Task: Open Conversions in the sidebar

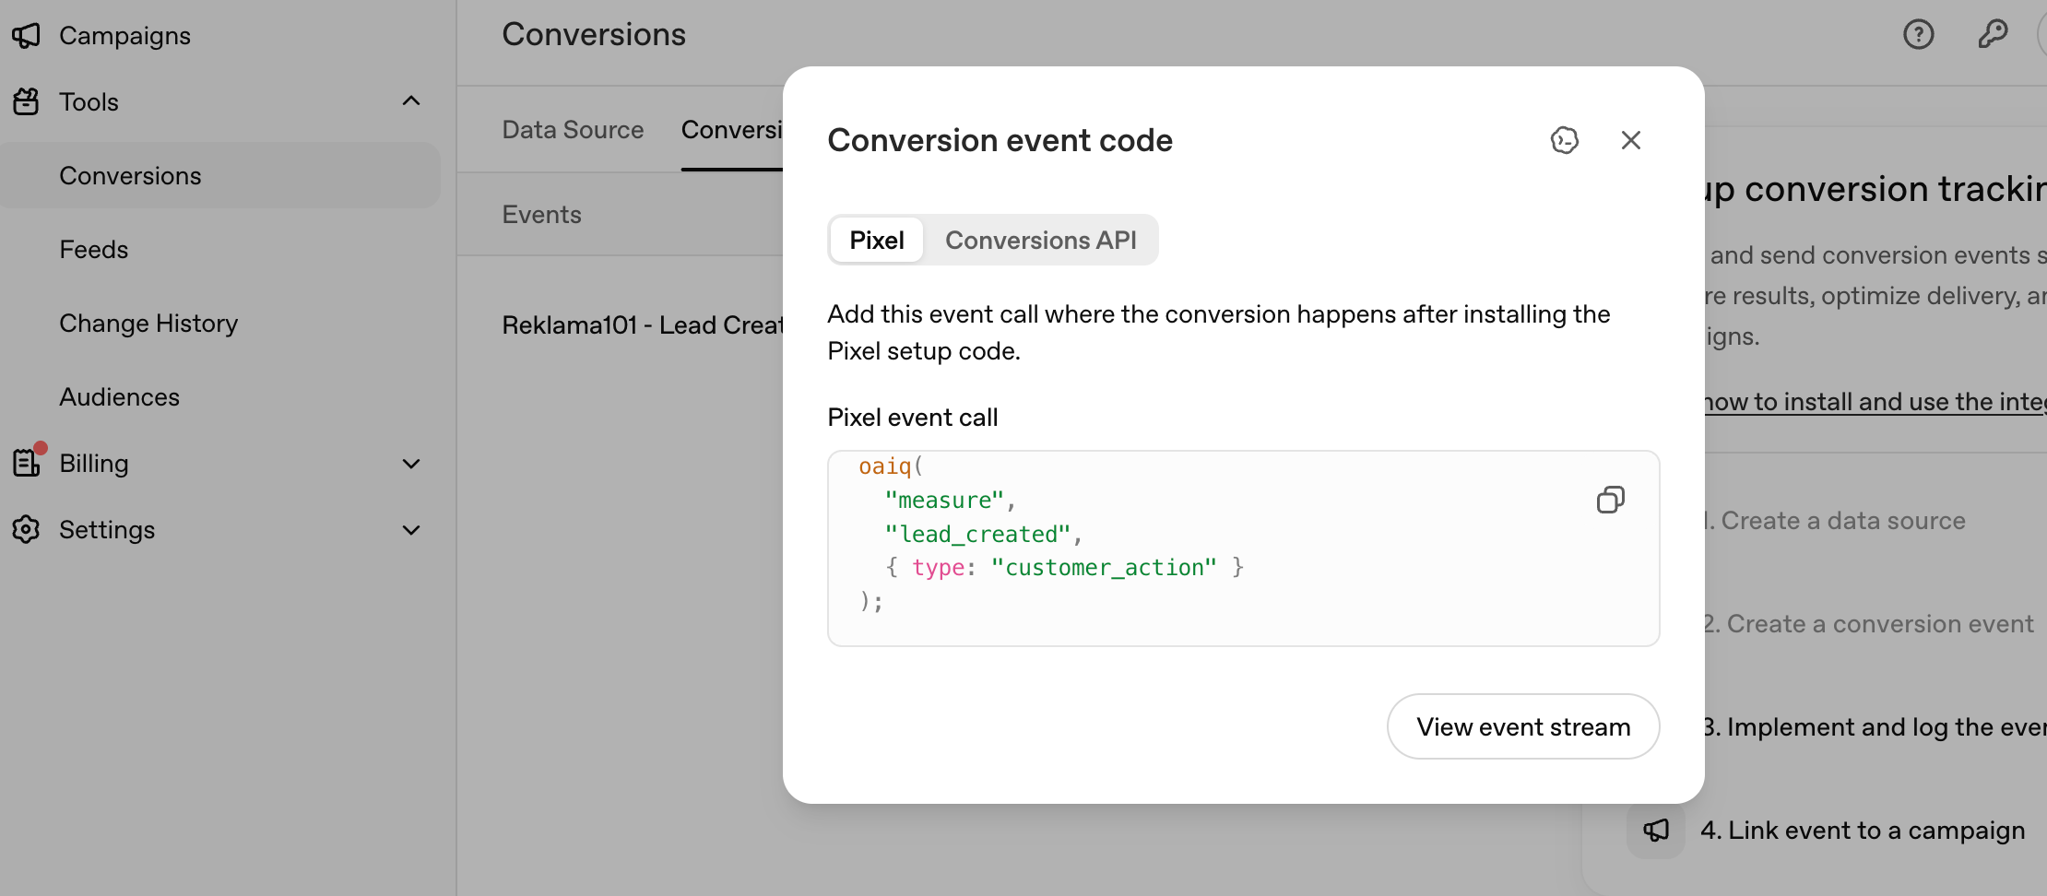Action: click(219, 175)
